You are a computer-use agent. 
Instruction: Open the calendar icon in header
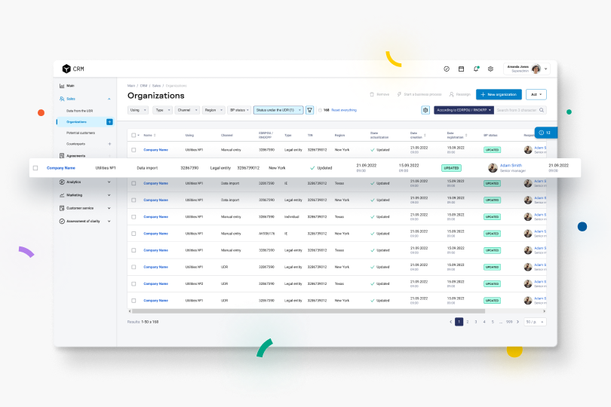[461, 69]
